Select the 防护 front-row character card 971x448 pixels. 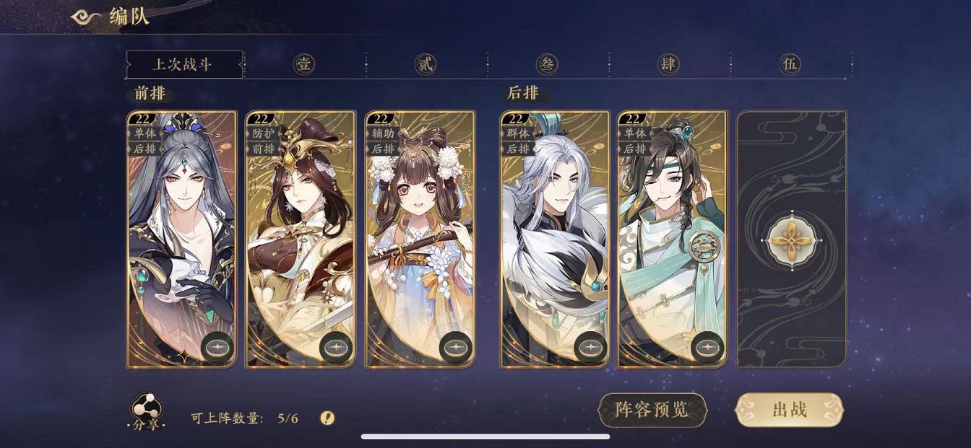pos(301,239)
